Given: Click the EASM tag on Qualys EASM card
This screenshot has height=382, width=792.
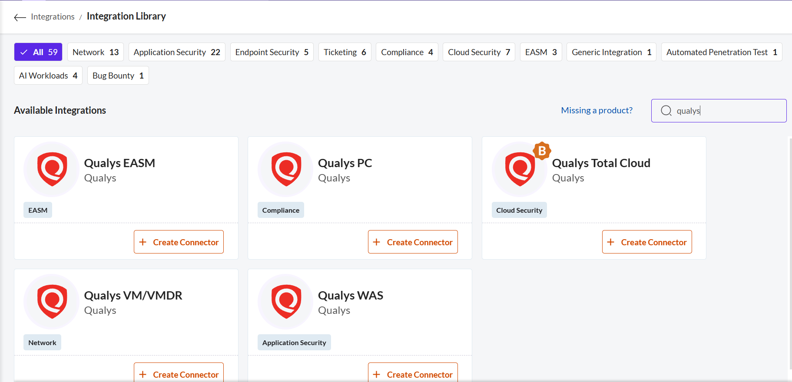Looking at the screenshot, I should (38, 210).
